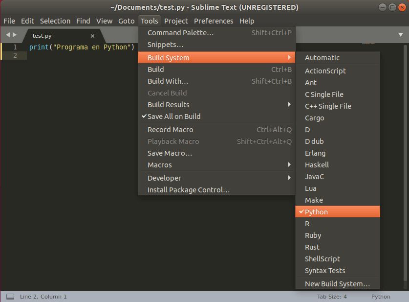The height and width of the screenshot is (302, 409).
Task: Open Snippets… menu entry
Action: [x=217, y=45]
